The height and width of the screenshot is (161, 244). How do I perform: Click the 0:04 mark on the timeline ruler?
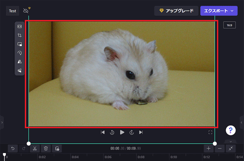coord(75,157)
